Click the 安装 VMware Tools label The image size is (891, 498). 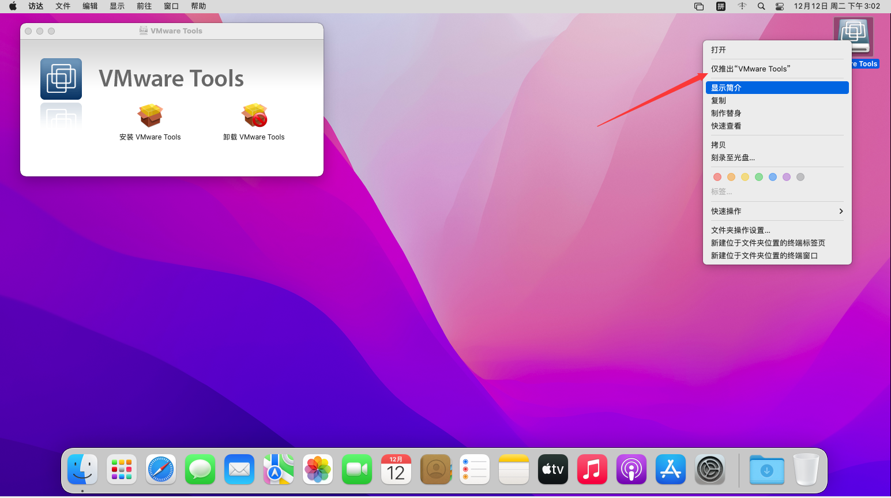coord(150,137)
